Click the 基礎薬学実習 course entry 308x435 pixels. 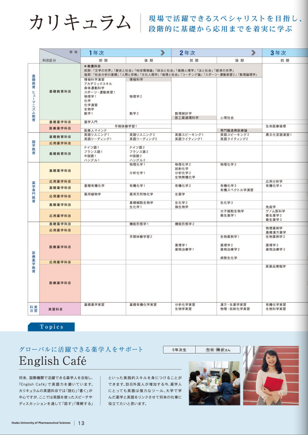[x=94, y=305]
